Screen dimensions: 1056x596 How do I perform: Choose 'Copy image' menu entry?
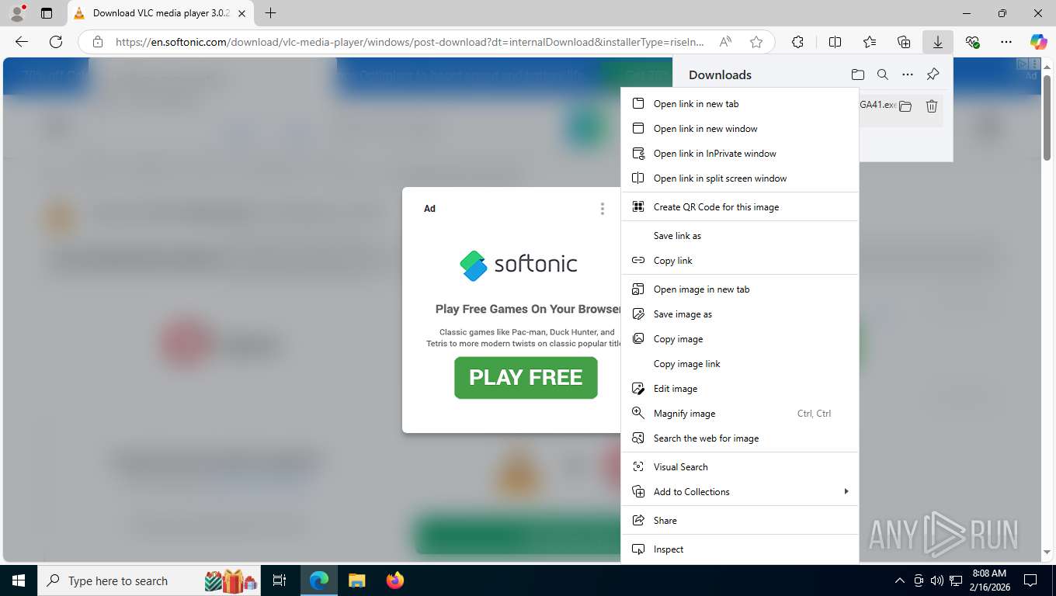pos(740,339)
